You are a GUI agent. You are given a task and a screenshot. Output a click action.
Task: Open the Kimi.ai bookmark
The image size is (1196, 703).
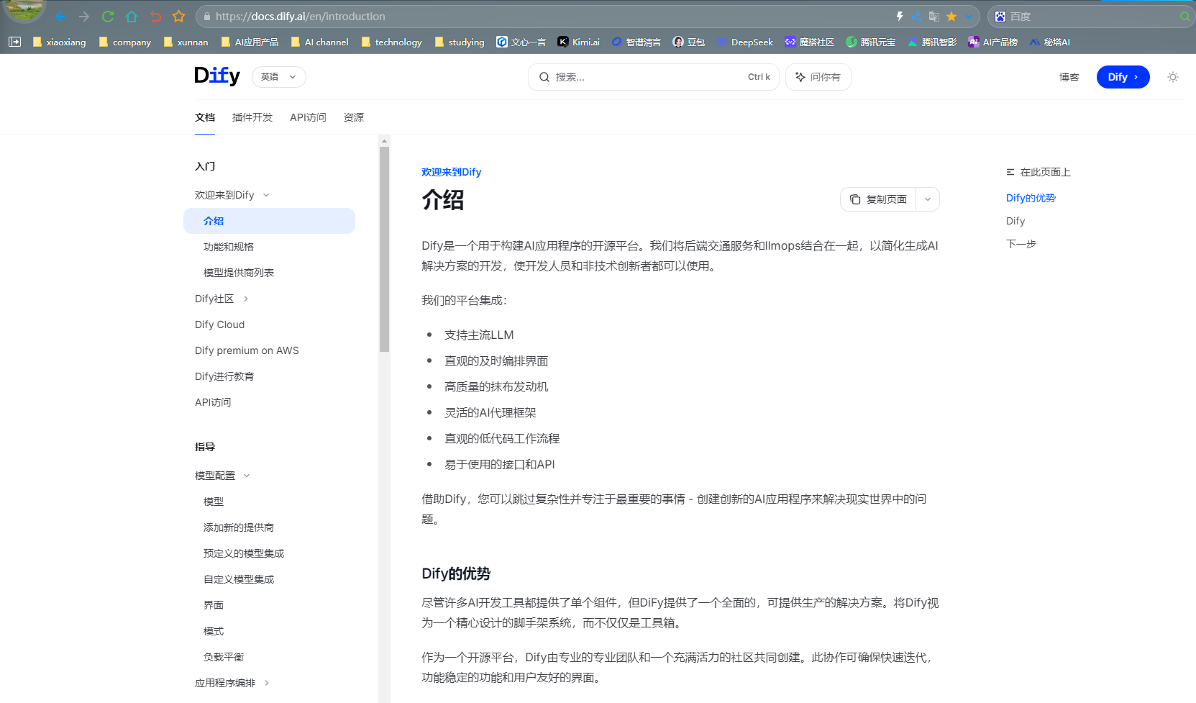click(578, 42)
